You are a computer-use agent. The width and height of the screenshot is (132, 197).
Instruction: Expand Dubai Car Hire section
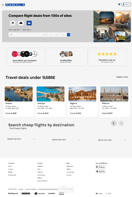coord(21,139)
